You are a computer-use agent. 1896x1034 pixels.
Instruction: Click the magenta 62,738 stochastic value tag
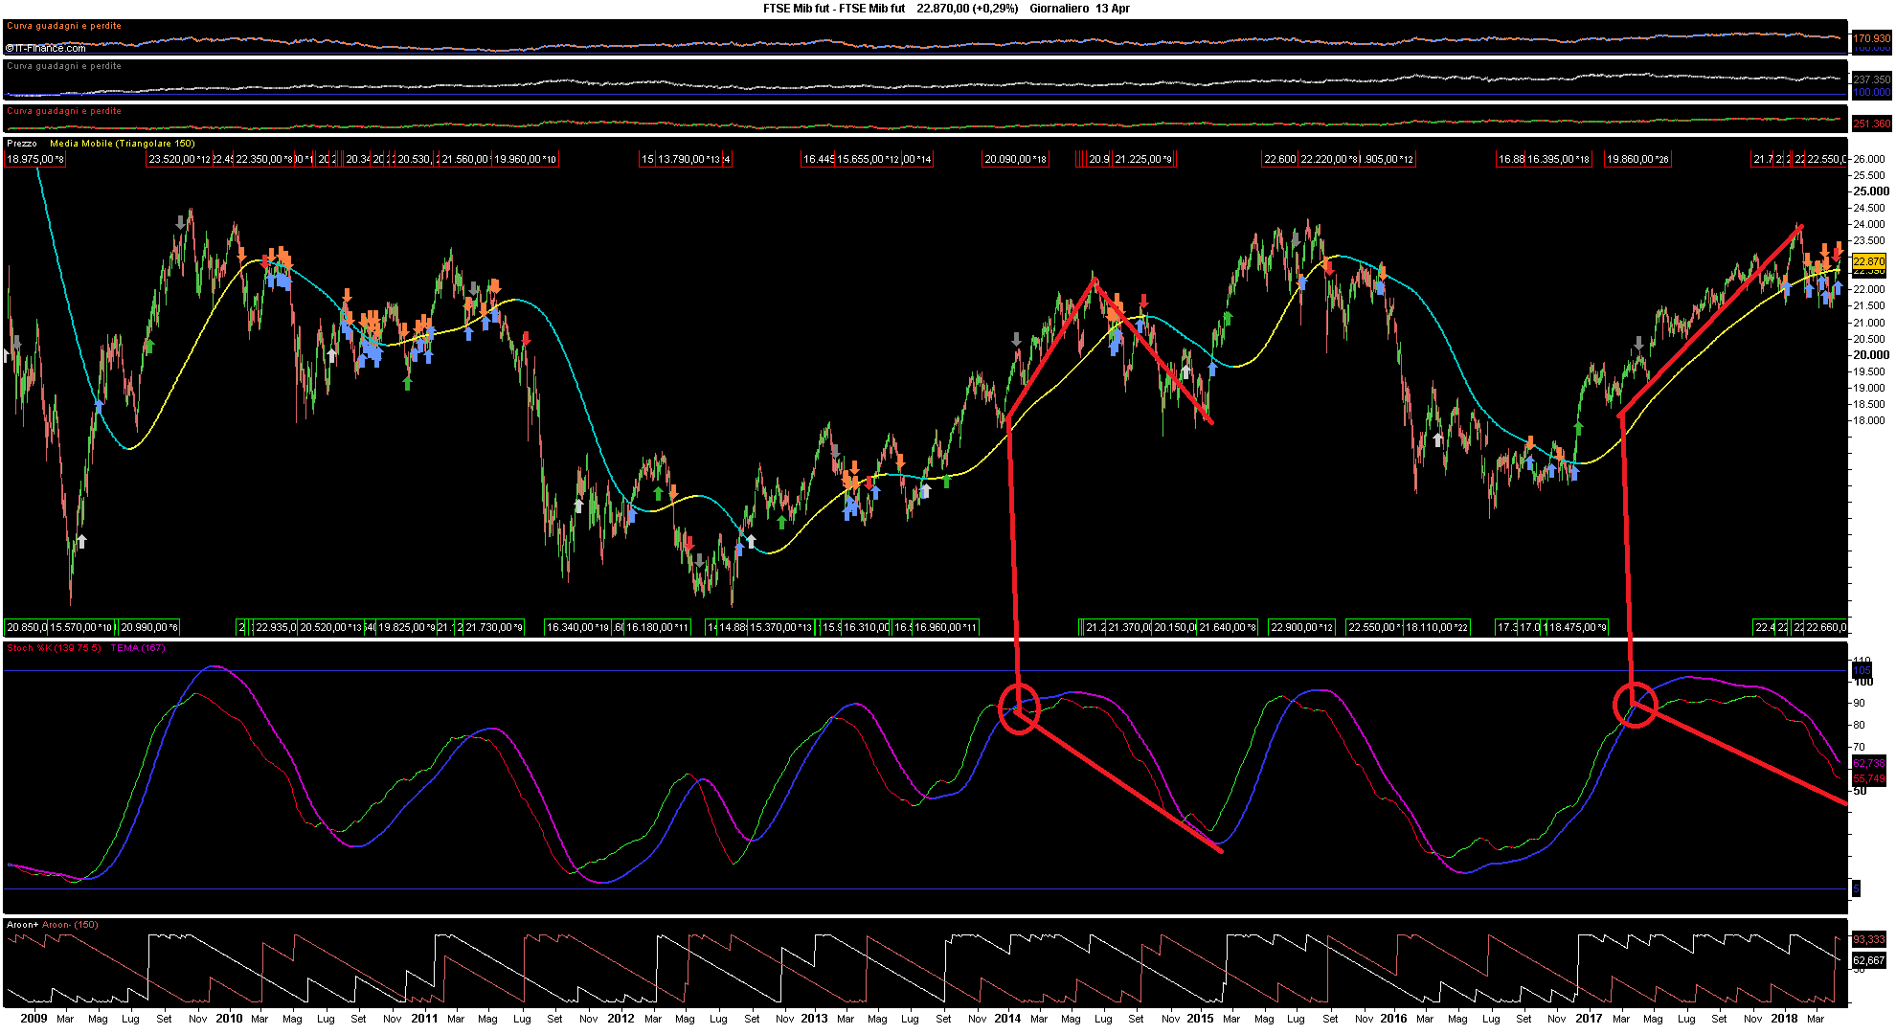1868,764
